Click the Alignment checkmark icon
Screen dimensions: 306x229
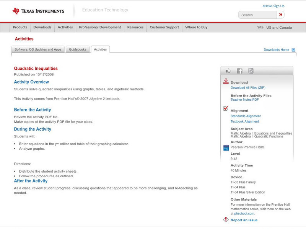tap(226, 109)
